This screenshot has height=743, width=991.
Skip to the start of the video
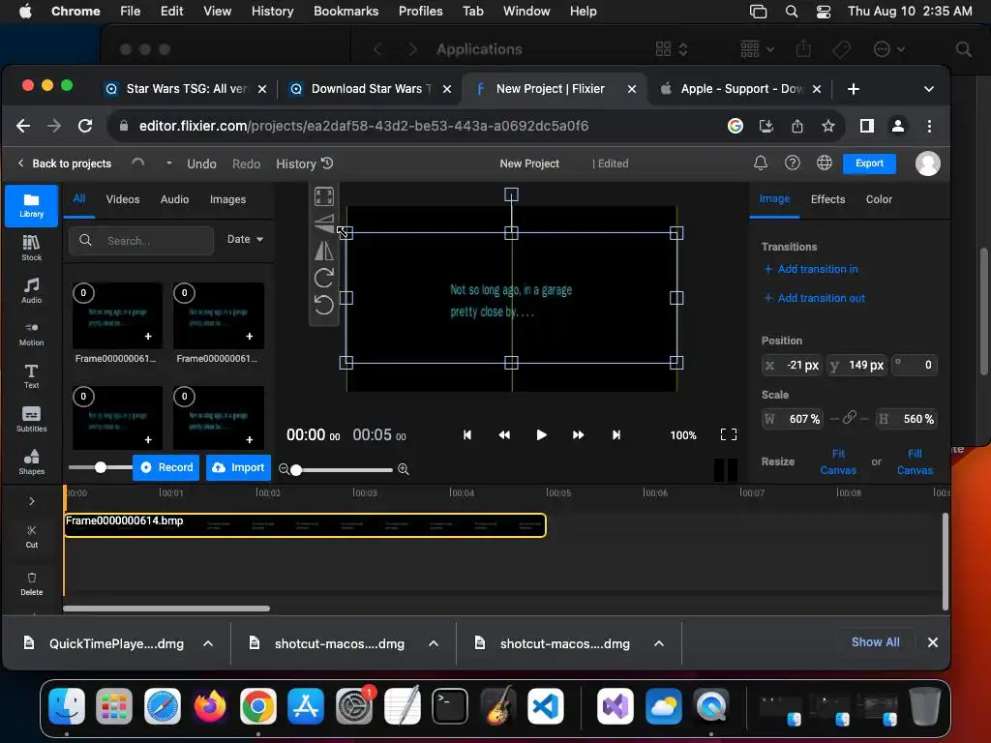tap(467, 434)
